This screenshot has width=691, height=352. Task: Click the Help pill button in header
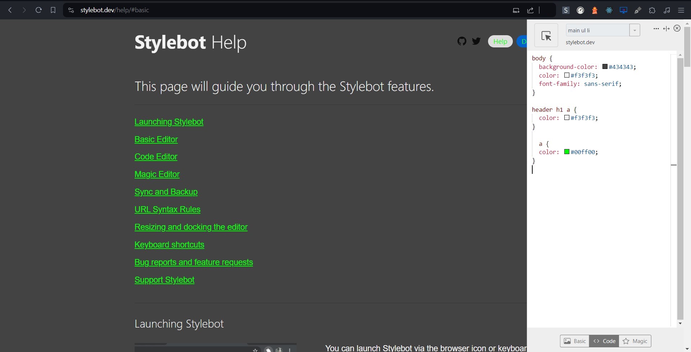pyautogui.click(x=500, y=41)
